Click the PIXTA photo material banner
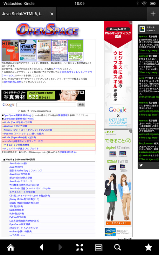The height and width of the screenshot is (255, 159). coord(43,95)
